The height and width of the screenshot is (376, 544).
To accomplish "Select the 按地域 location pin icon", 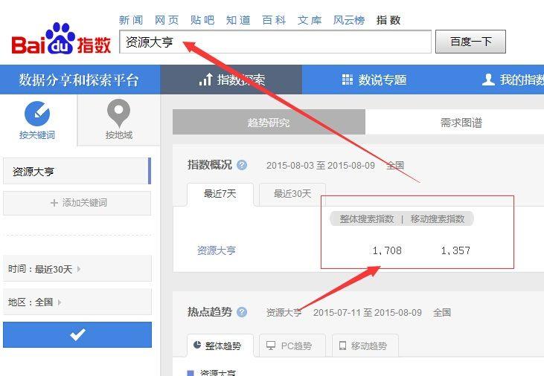I will click(x=118, y=113).
